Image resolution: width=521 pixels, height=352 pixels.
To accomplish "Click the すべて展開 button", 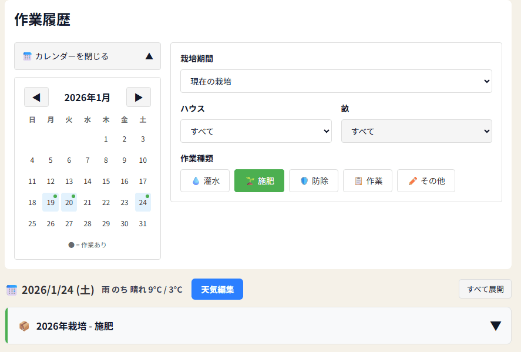I will tap(485, 289).
